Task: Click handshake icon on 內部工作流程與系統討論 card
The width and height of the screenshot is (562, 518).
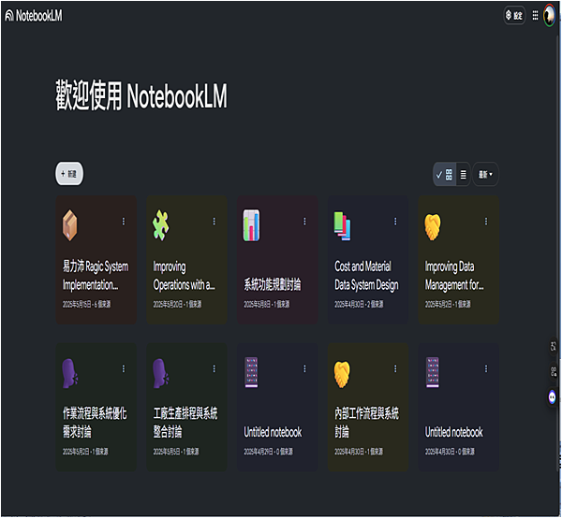Action: pos(342,375)
